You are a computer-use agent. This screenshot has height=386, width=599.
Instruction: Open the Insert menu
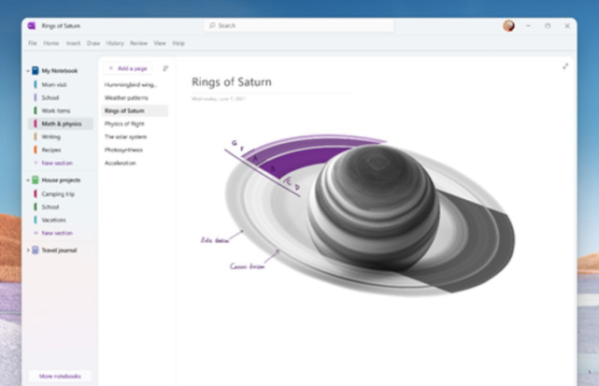point(73,43)
